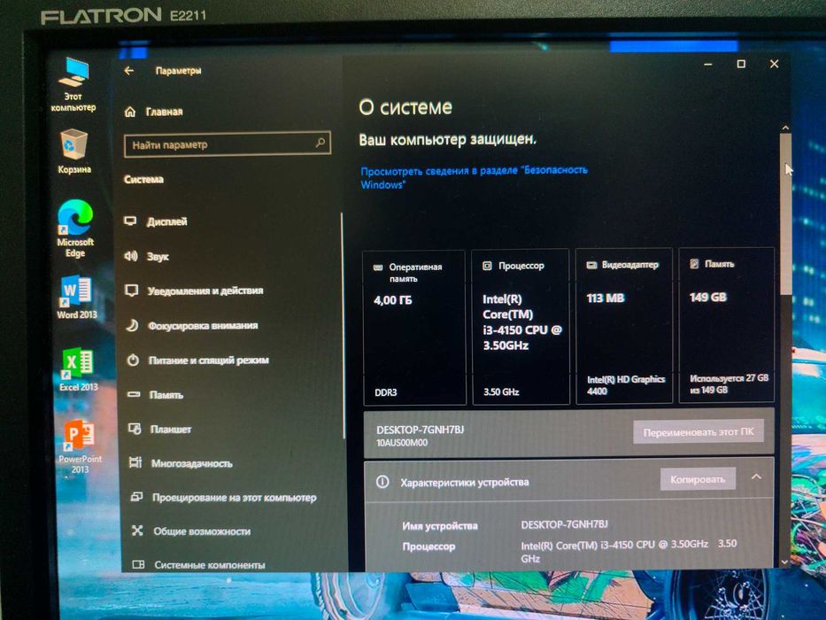The width and height of the screenshot is (826, 620).
Task: Click the Планшет tablet icon
Action: click(135, 429)
